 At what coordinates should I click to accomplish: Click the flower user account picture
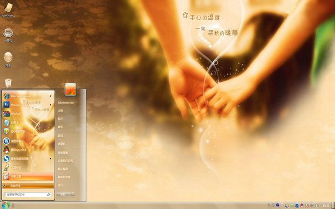pos(70,89)
